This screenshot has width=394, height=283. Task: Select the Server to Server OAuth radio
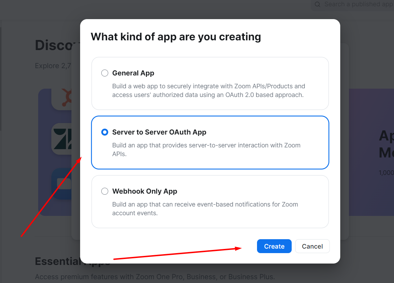point(105,132)
